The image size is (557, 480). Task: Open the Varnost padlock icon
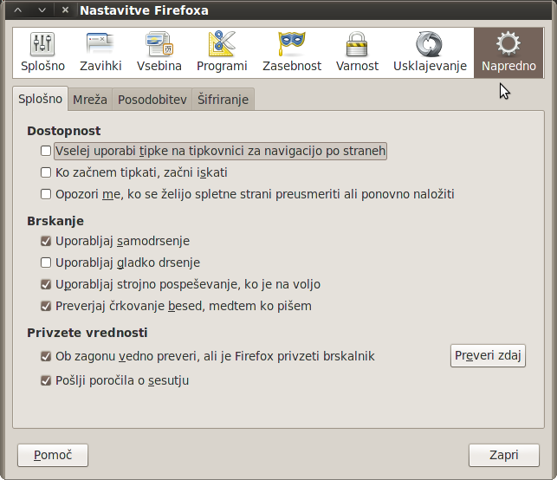point(357,53)
